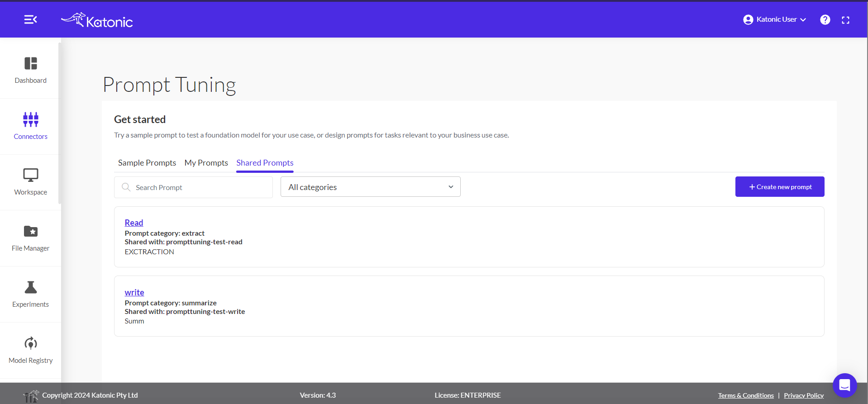Click the 'Summ' description text

click(x=134, y=321)
